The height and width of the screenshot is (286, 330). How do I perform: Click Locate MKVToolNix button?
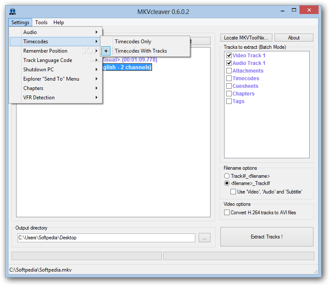(x=246, y=38)
